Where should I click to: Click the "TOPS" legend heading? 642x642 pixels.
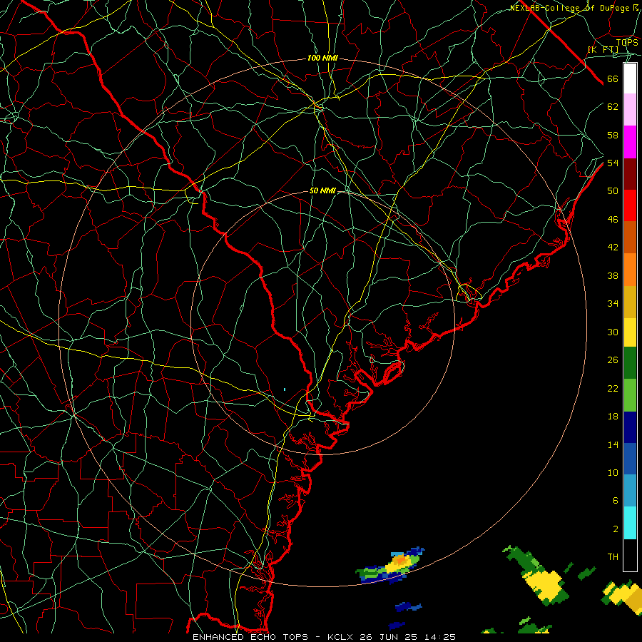point(627,43)
